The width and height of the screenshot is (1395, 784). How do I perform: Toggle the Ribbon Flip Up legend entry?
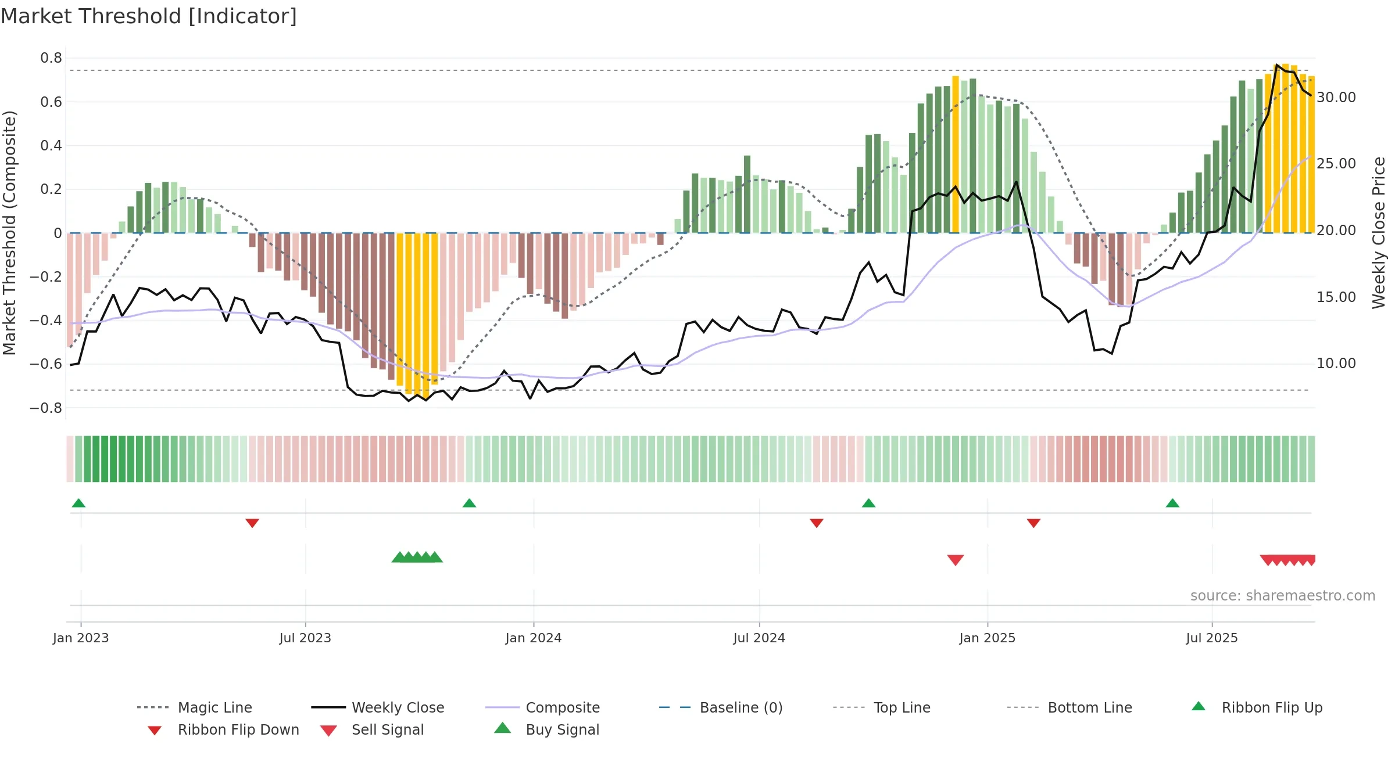(1257, 707)
